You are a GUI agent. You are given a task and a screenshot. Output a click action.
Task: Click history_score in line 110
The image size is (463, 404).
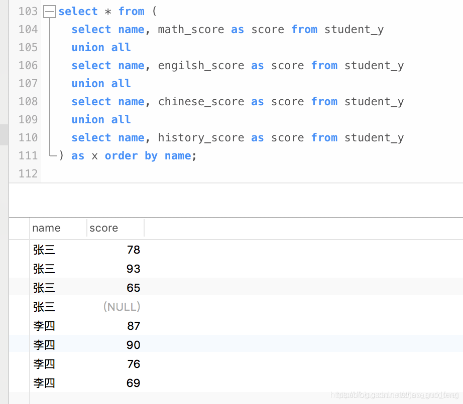(x=201, y=138)
